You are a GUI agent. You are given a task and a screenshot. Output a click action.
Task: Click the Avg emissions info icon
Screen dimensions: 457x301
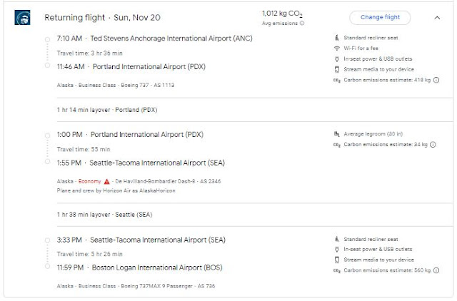pyautogui.click(x=301, y=23)
